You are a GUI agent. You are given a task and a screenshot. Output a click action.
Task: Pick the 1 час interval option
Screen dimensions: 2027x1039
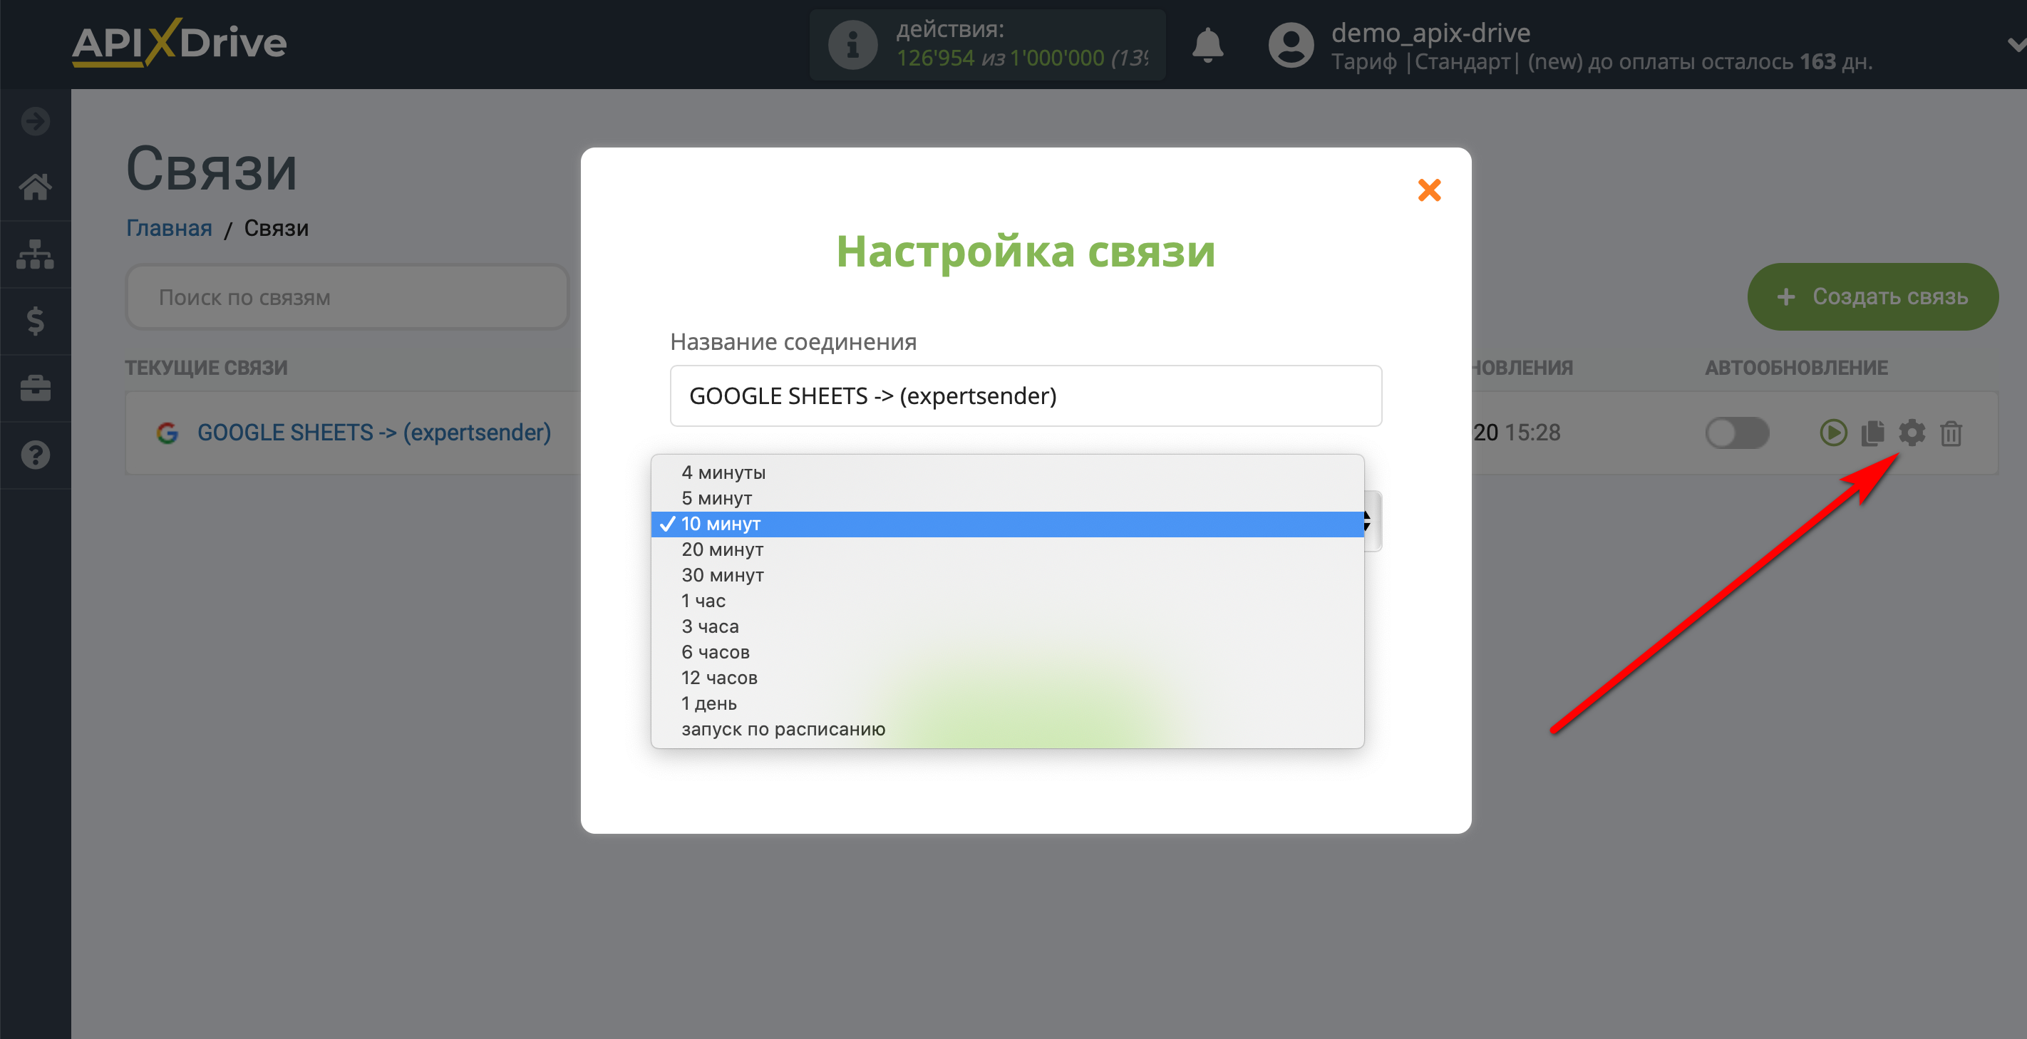click(1007, 601)
